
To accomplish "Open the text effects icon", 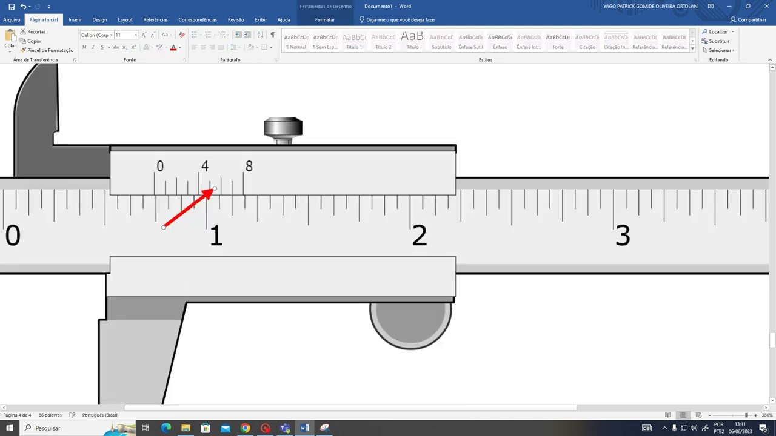I will coord(147,47).
